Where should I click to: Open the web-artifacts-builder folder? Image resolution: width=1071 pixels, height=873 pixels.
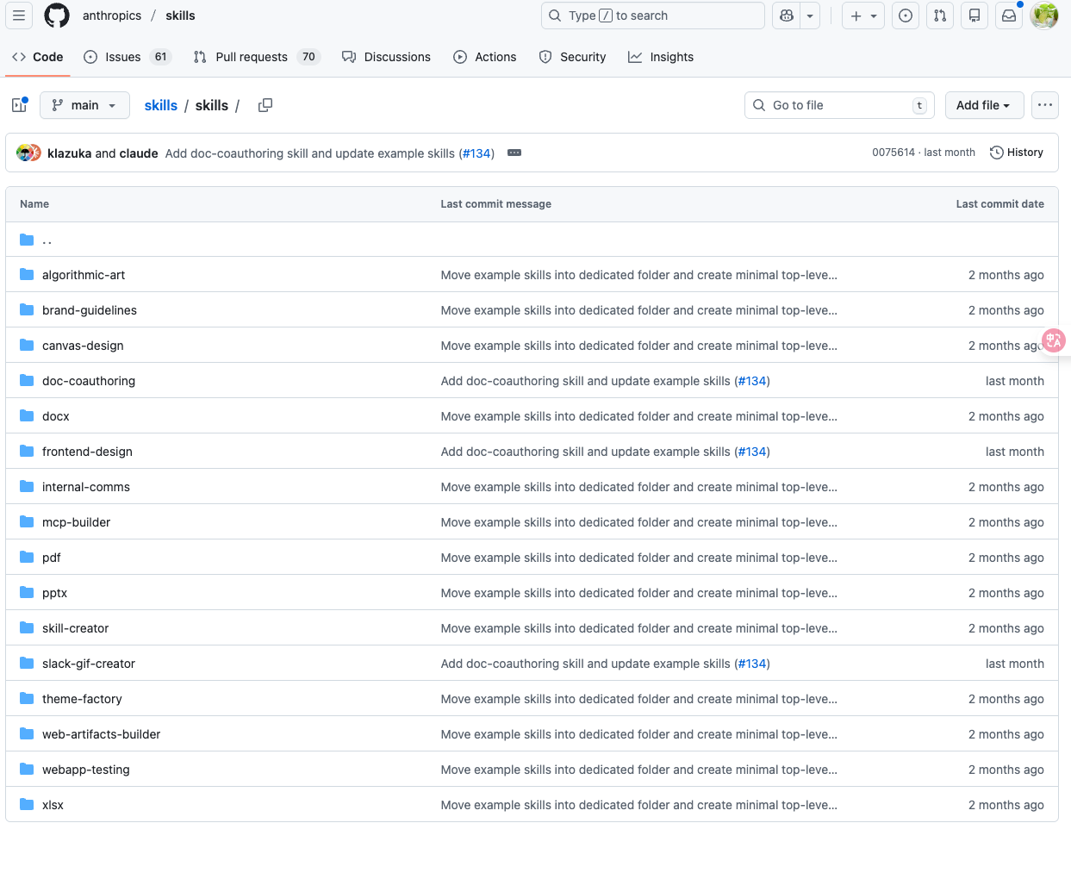coord(101,734)
